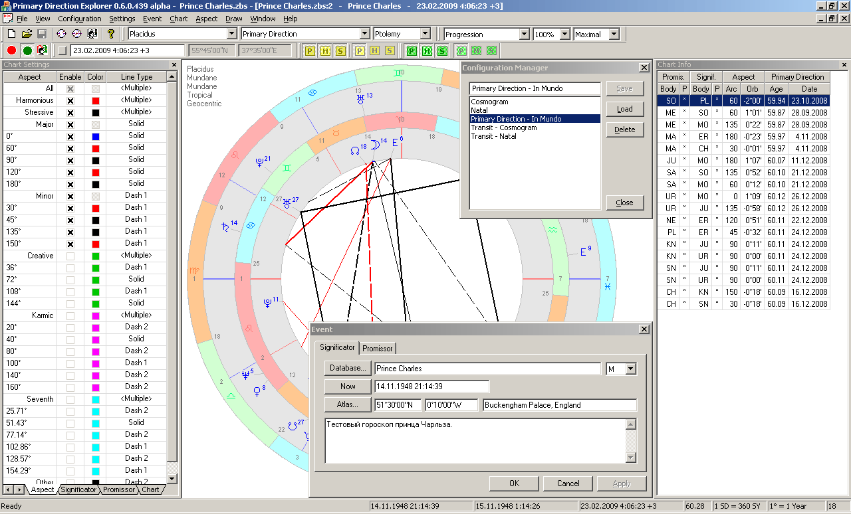Enable the Creative aspect group checkbox
This screenshot has width=851, height=514.
(70, 256)
